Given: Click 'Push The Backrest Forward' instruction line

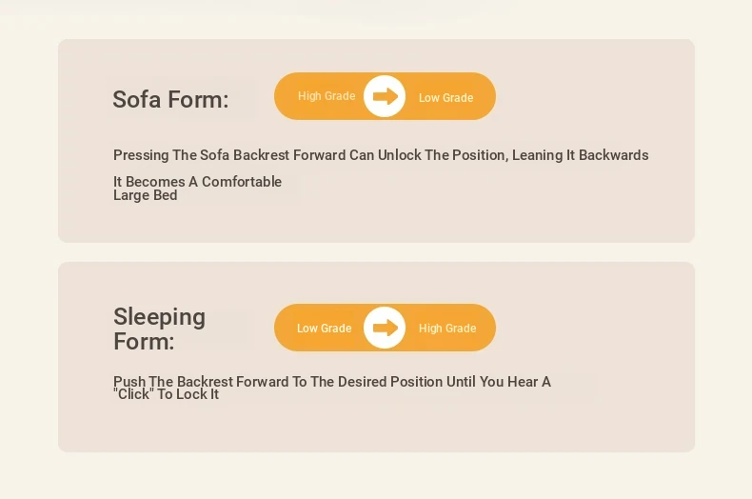Looking at the screenshot, I should pyautogui.click(x=332, y=382).
